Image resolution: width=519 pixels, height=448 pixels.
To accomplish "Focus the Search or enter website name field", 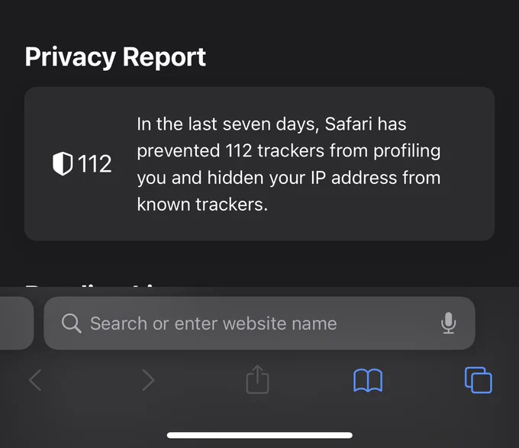I will pyautogui.click(x=259, y=324).
